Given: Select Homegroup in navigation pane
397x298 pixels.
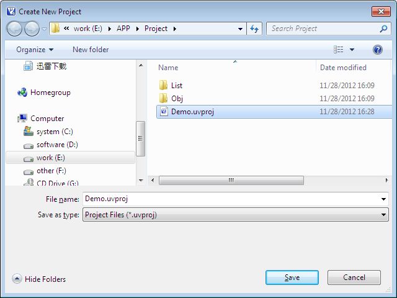Looking at the screenshot, I should (x=50, y=93).
